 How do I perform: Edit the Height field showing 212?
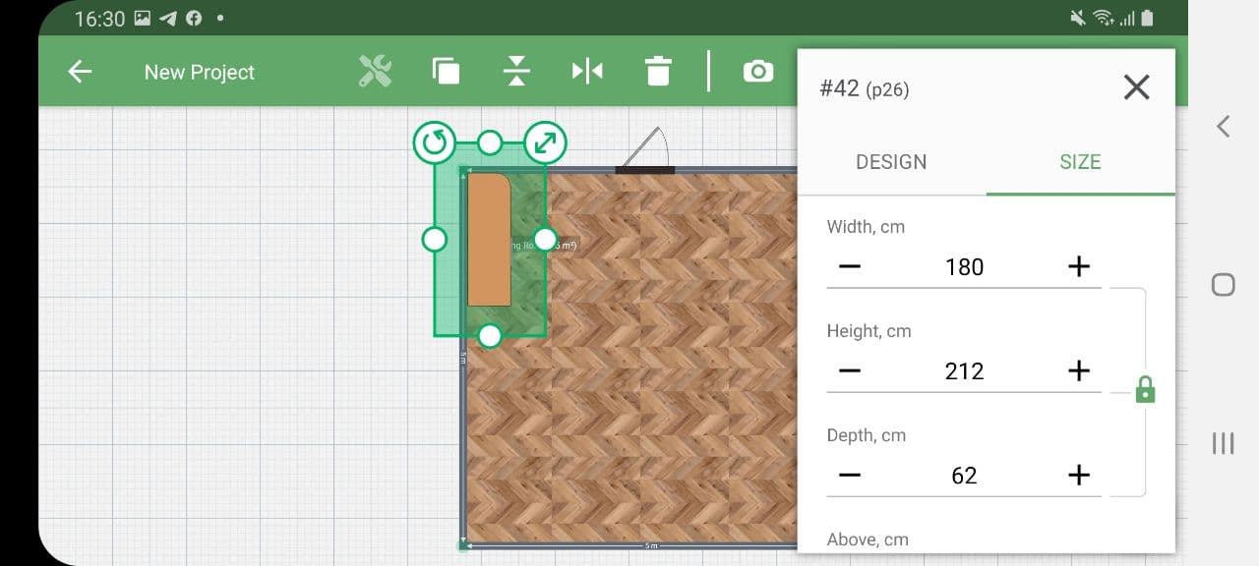[964, 370]
